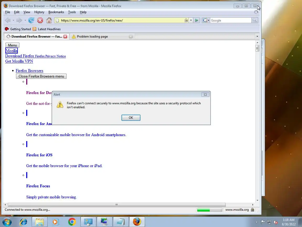302x227 pixels.
Task: Click the muted volume tray icon
Action: (276, 222)
